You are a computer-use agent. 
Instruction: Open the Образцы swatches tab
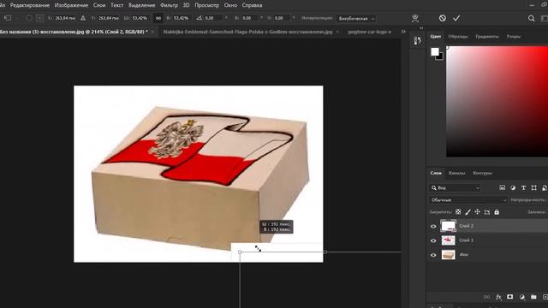click(458, 36)
